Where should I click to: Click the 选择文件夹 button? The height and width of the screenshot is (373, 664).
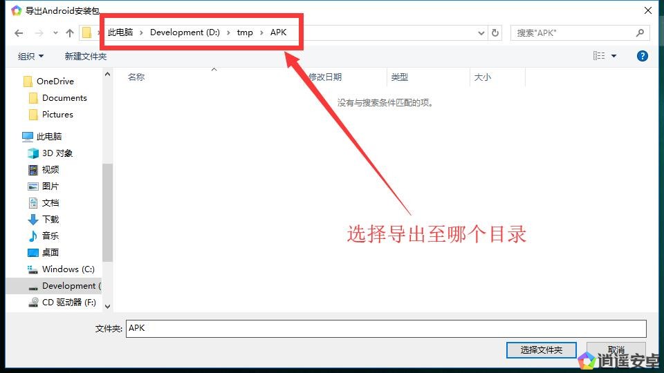[x=541, y=350]
